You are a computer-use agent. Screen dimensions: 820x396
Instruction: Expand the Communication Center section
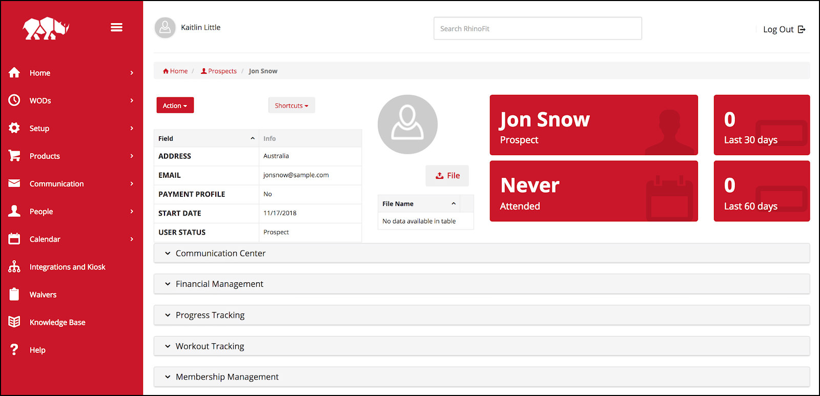tap(220, 254)
